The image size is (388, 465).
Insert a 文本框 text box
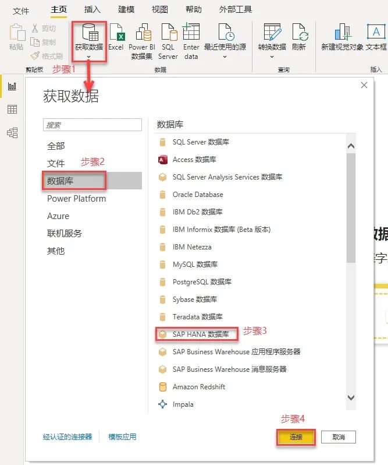[x=376, y=31]
